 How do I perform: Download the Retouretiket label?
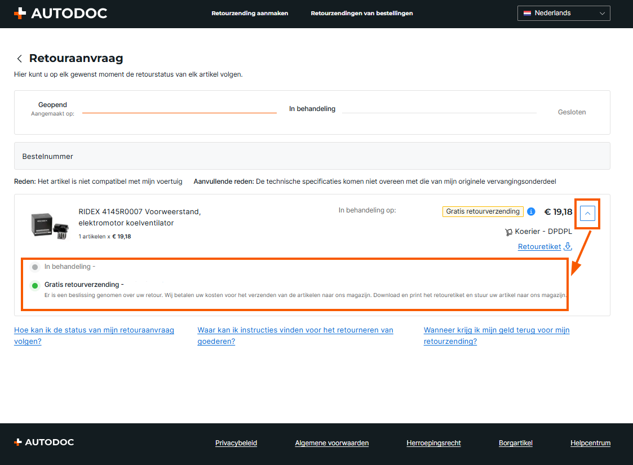click(539, 246)
